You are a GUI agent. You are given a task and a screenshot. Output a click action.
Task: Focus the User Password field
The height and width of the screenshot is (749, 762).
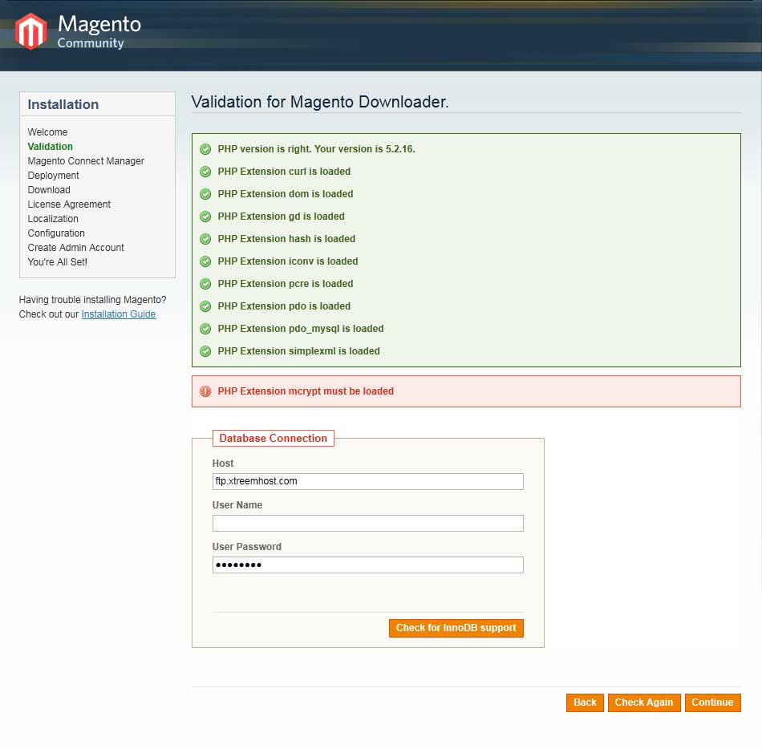click(368, 565)
